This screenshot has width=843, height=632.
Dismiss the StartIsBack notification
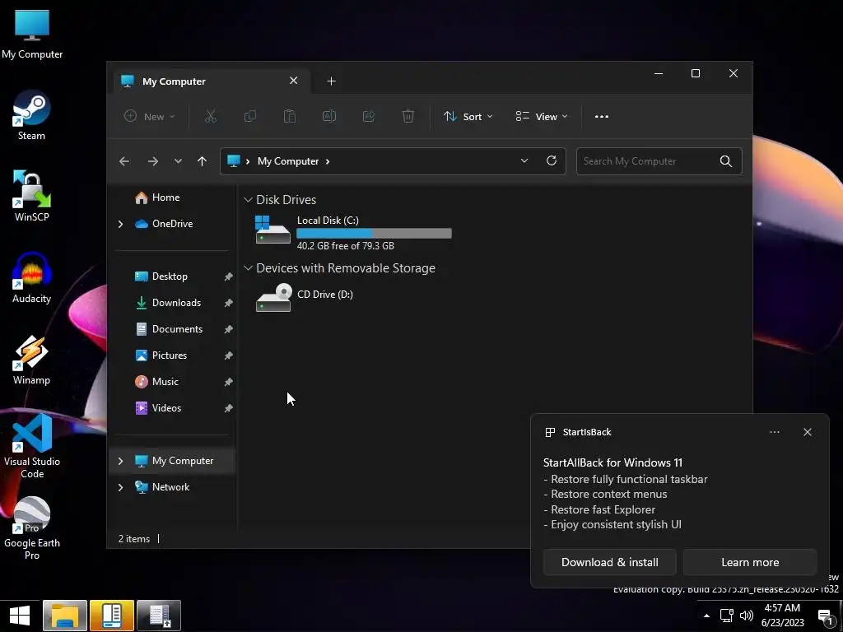point(808,432)
